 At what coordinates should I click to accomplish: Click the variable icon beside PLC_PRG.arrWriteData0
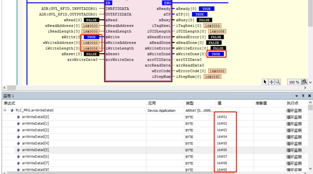12,111
